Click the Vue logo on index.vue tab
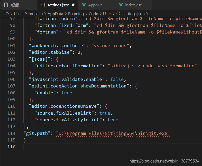202x166 pixels. click(121, 5)
